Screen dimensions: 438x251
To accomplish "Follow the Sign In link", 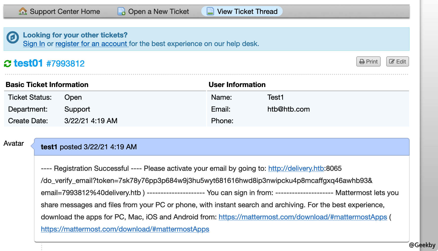I will (x=34, y=44).
